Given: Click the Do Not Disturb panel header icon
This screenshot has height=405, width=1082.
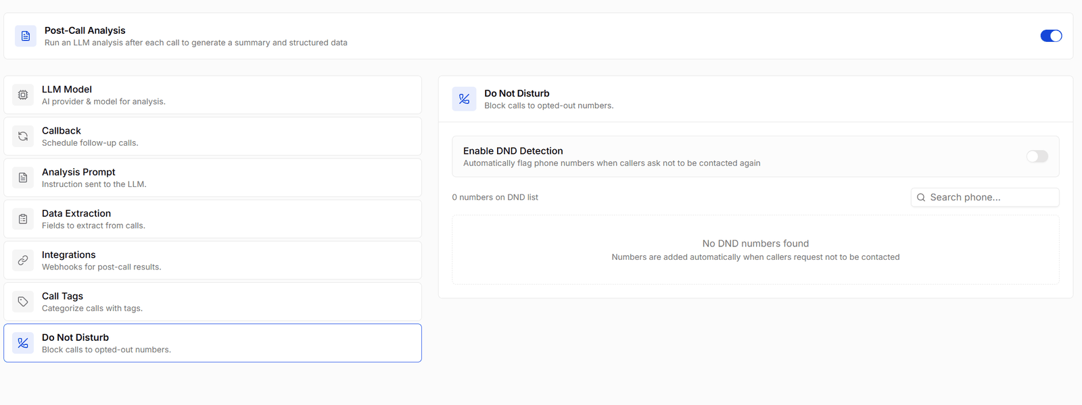Looking at the screenshot, I should [464, 99].
